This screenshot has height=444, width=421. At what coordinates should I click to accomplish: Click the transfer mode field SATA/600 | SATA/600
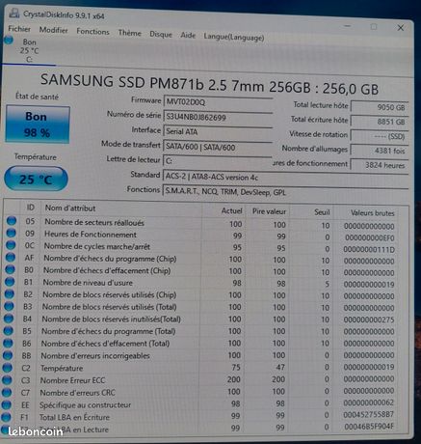(x=218, y=147)
